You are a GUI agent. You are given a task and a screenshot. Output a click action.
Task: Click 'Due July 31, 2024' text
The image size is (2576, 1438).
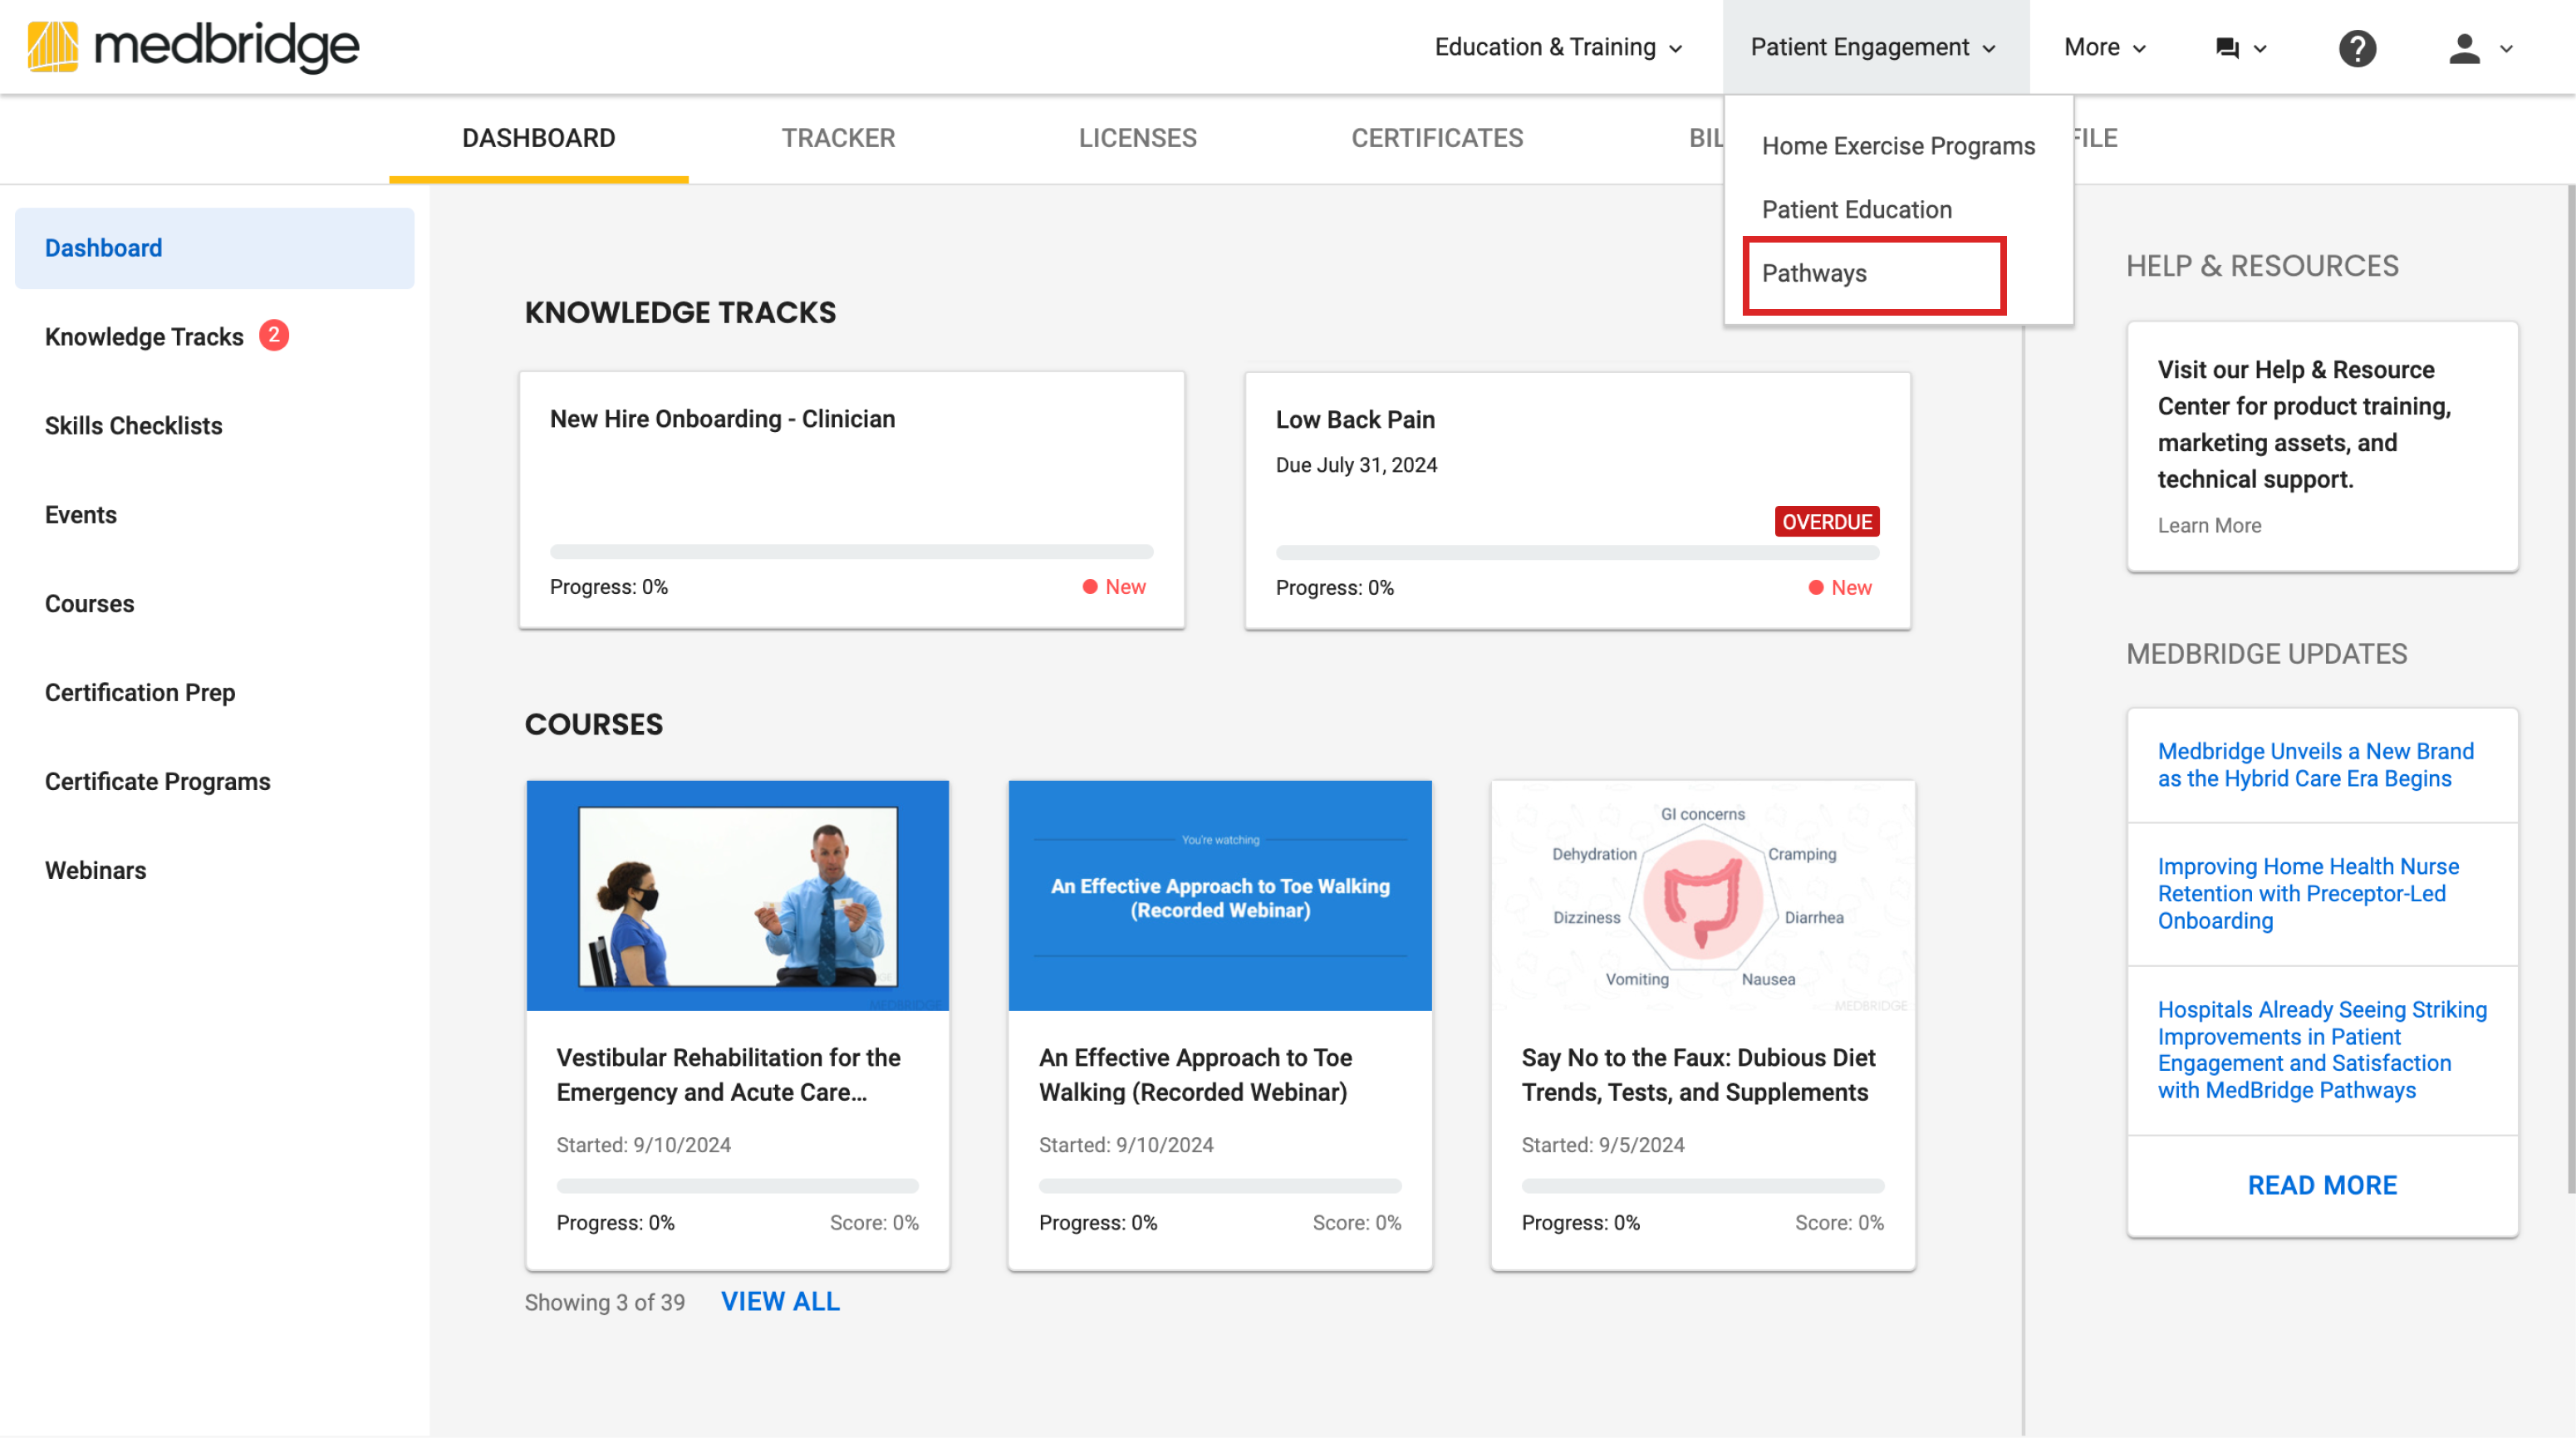point(1356,465)
